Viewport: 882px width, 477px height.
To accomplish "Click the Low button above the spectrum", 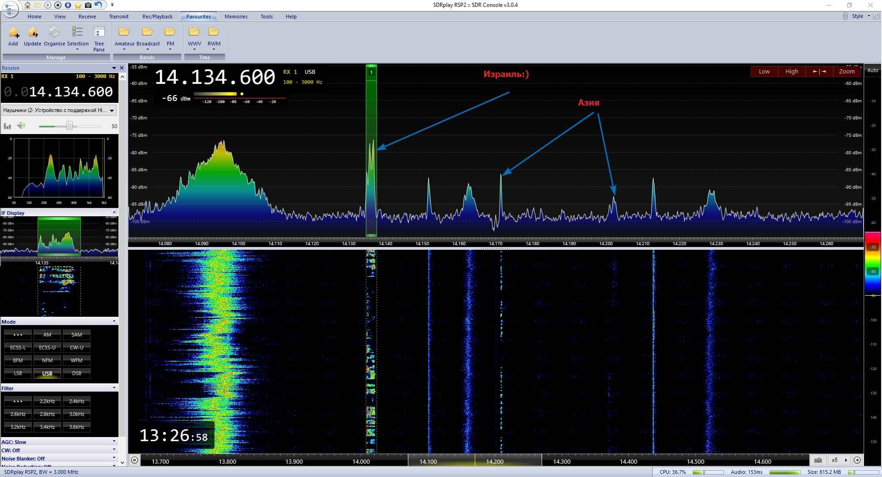I will (x=764, y=71).
